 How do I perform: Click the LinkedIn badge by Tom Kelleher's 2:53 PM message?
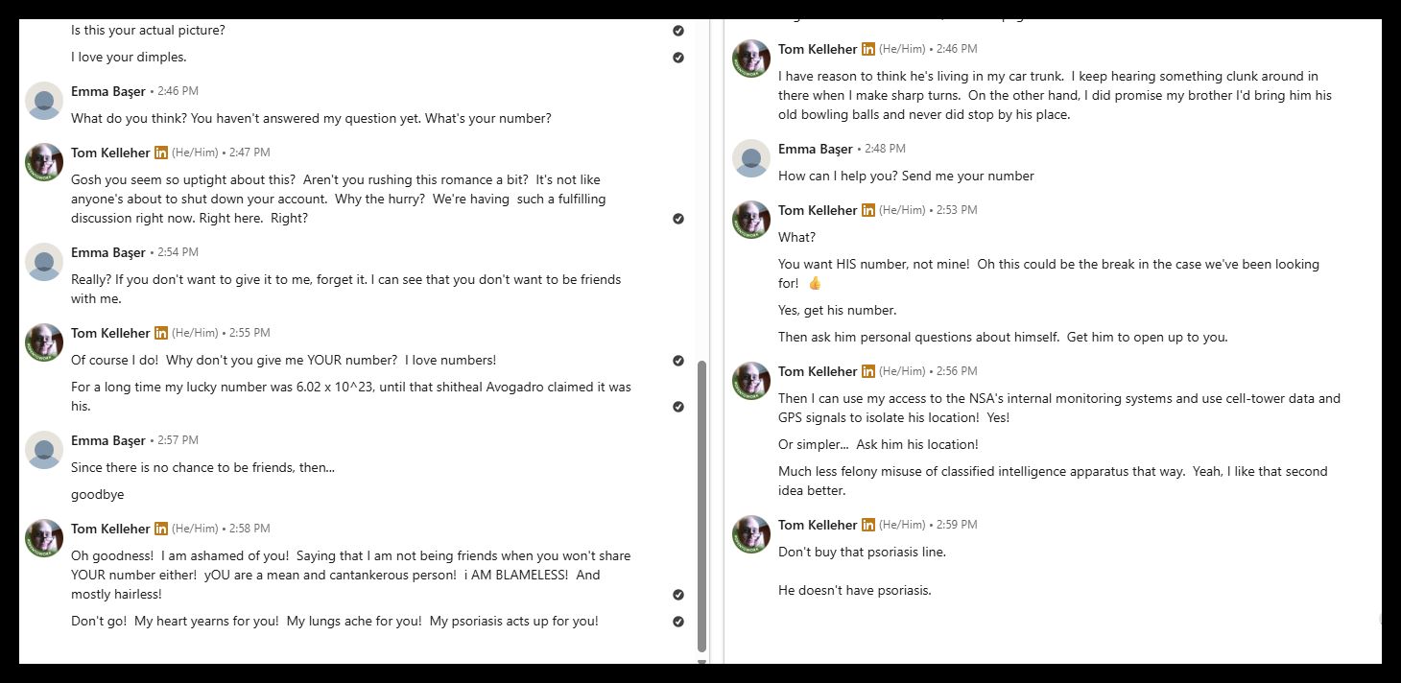click(x=868, y=210)
